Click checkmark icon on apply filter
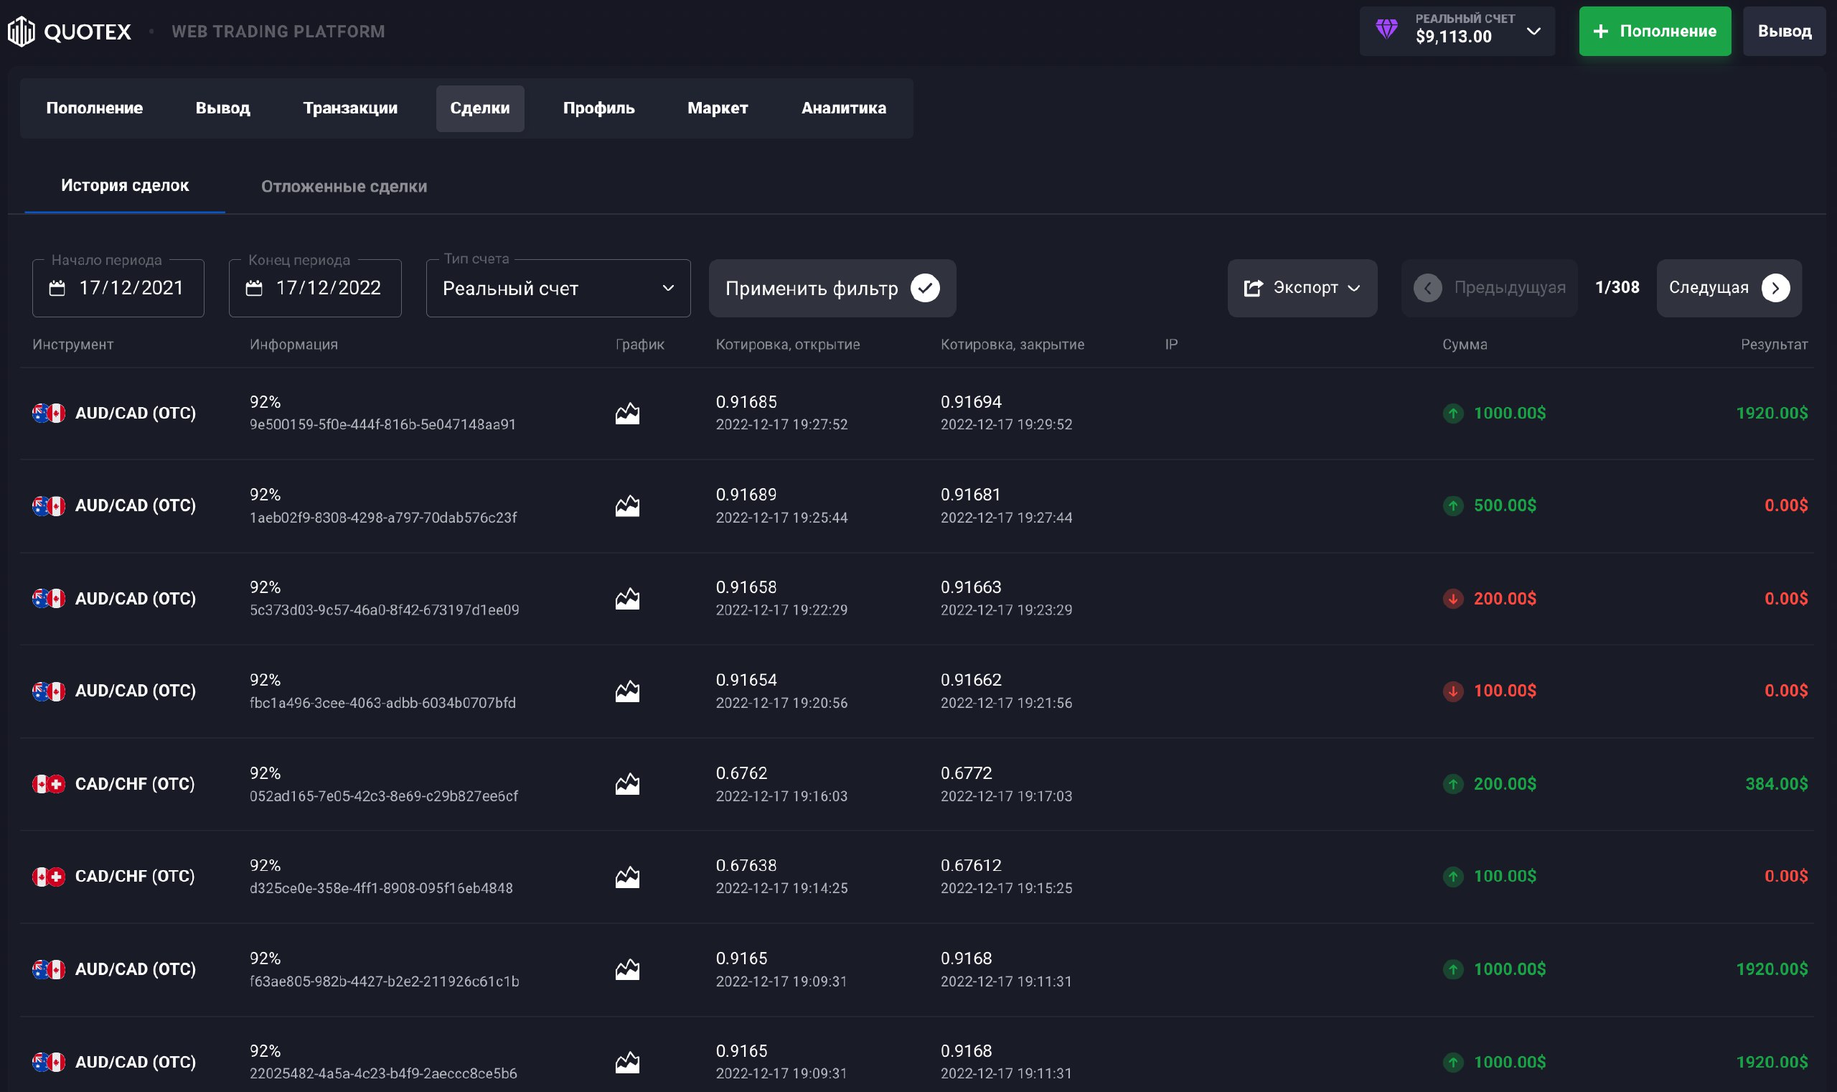This screenshot has height=1092, width=1837. pyautogui.click(x=924, y=288)
